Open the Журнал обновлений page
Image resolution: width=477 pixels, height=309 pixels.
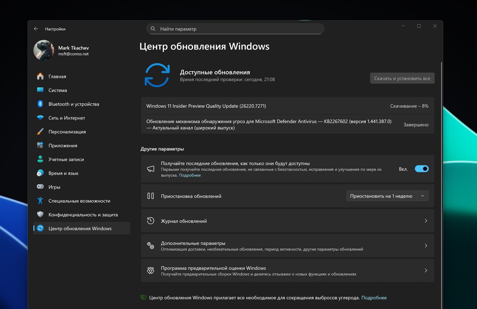coord(286,221)
